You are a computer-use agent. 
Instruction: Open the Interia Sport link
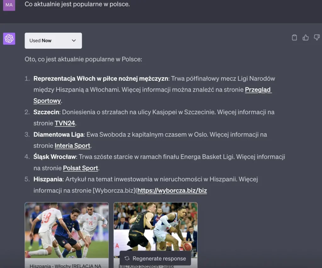(x=72, y=146)
